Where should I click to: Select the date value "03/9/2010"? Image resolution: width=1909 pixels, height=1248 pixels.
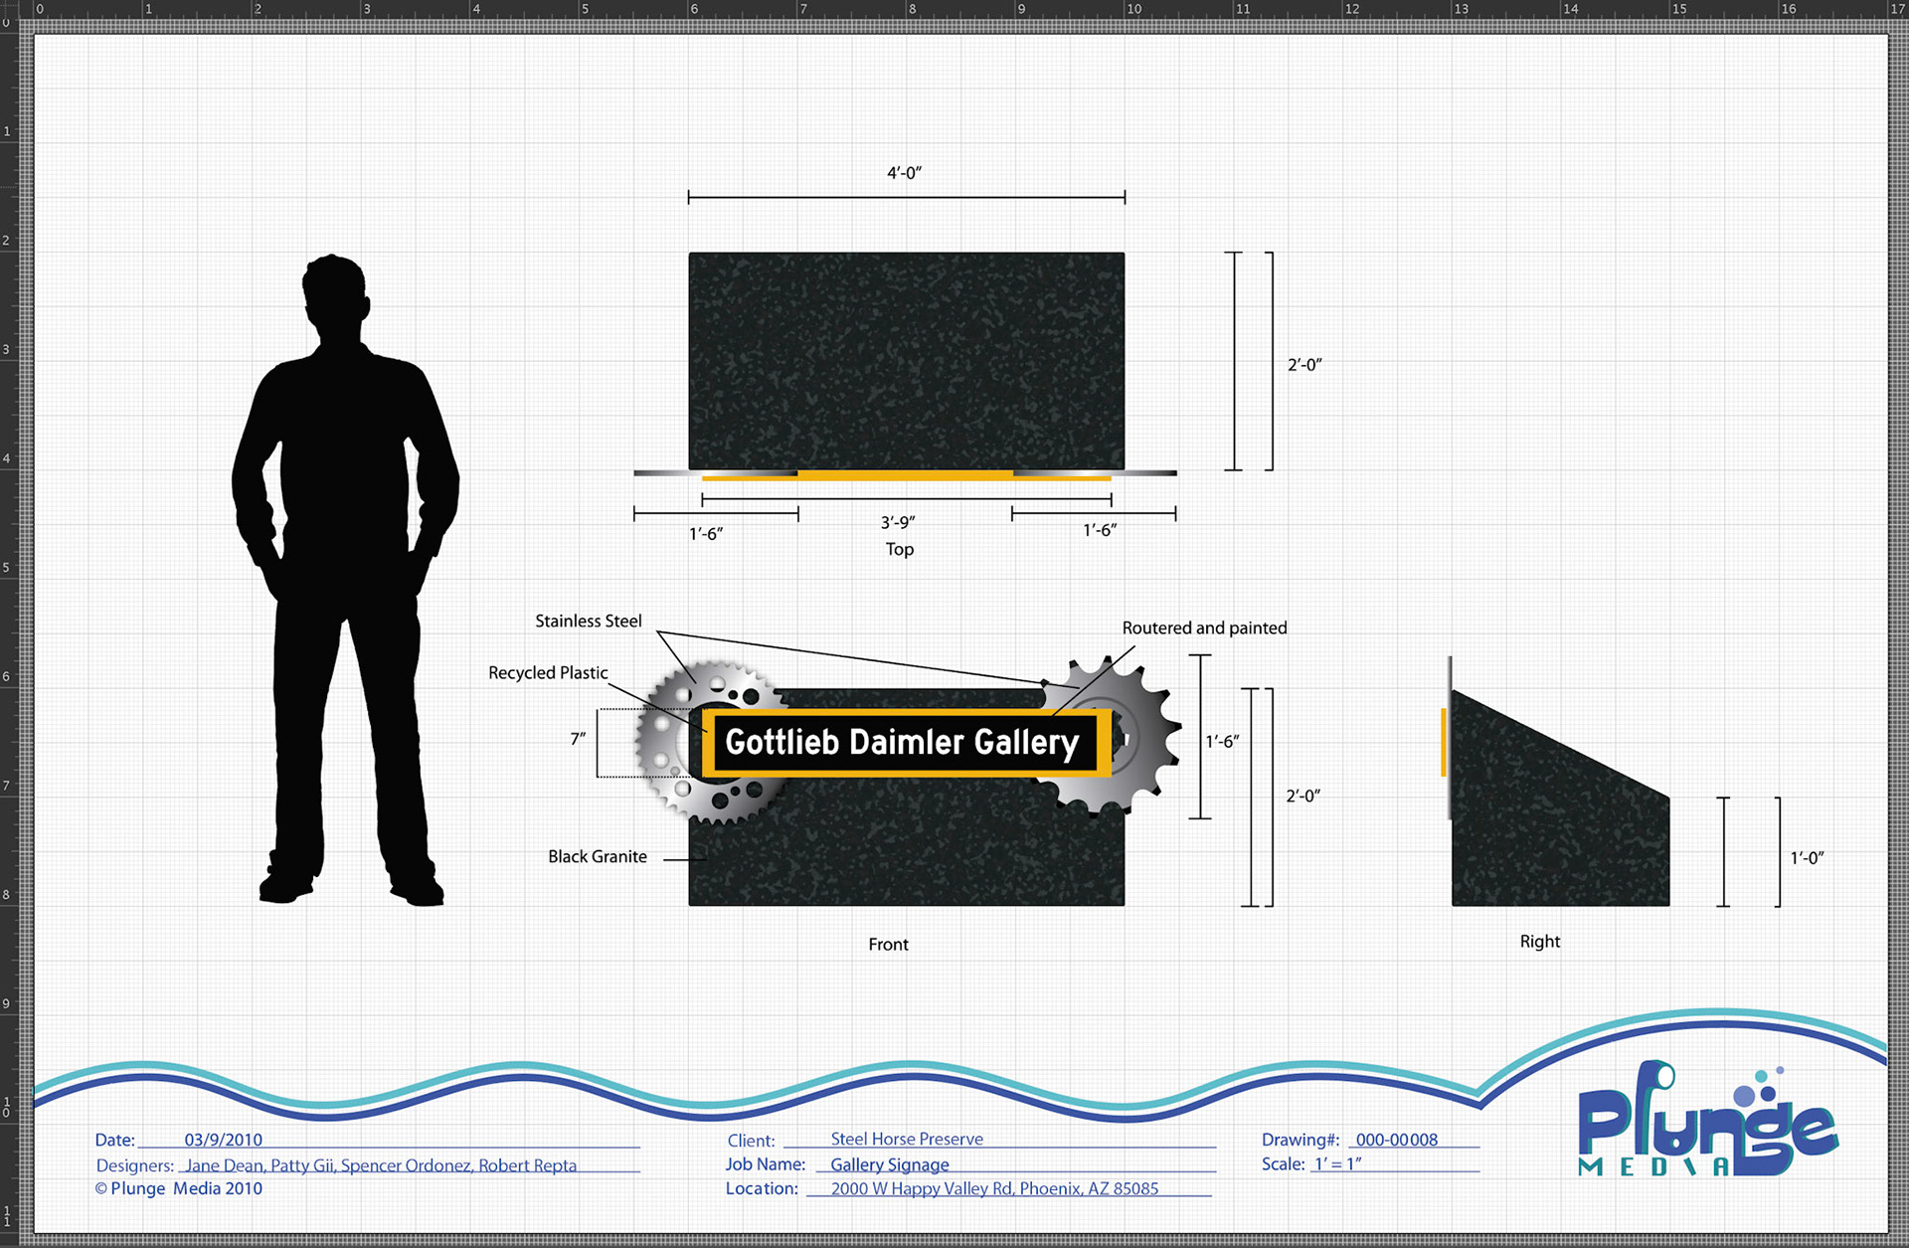pos(224,1140)
